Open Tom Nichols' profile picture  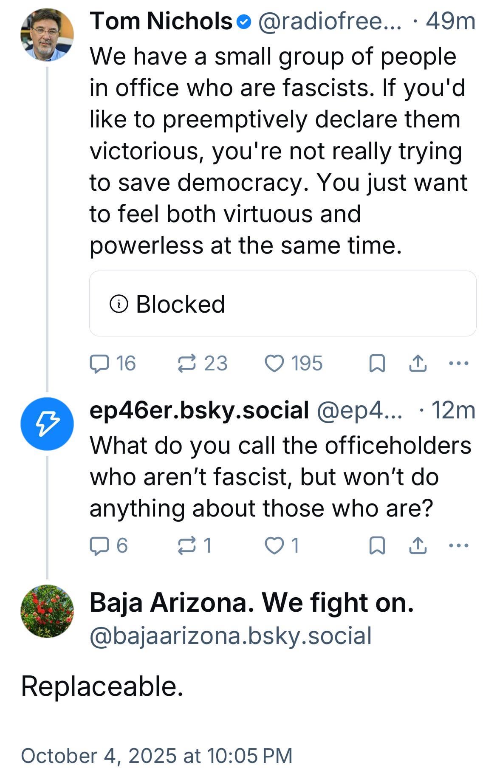[47, 35]
